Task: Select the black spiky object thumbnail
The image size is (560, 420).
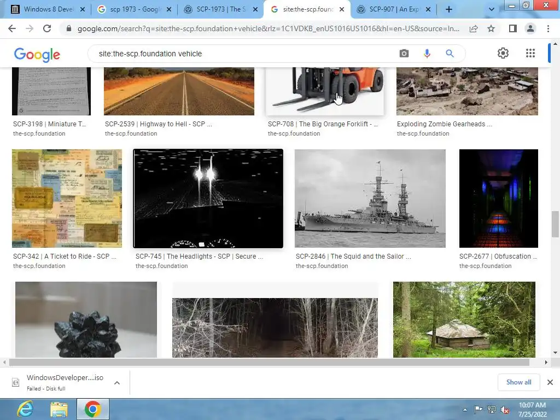Action: [86, 319]
